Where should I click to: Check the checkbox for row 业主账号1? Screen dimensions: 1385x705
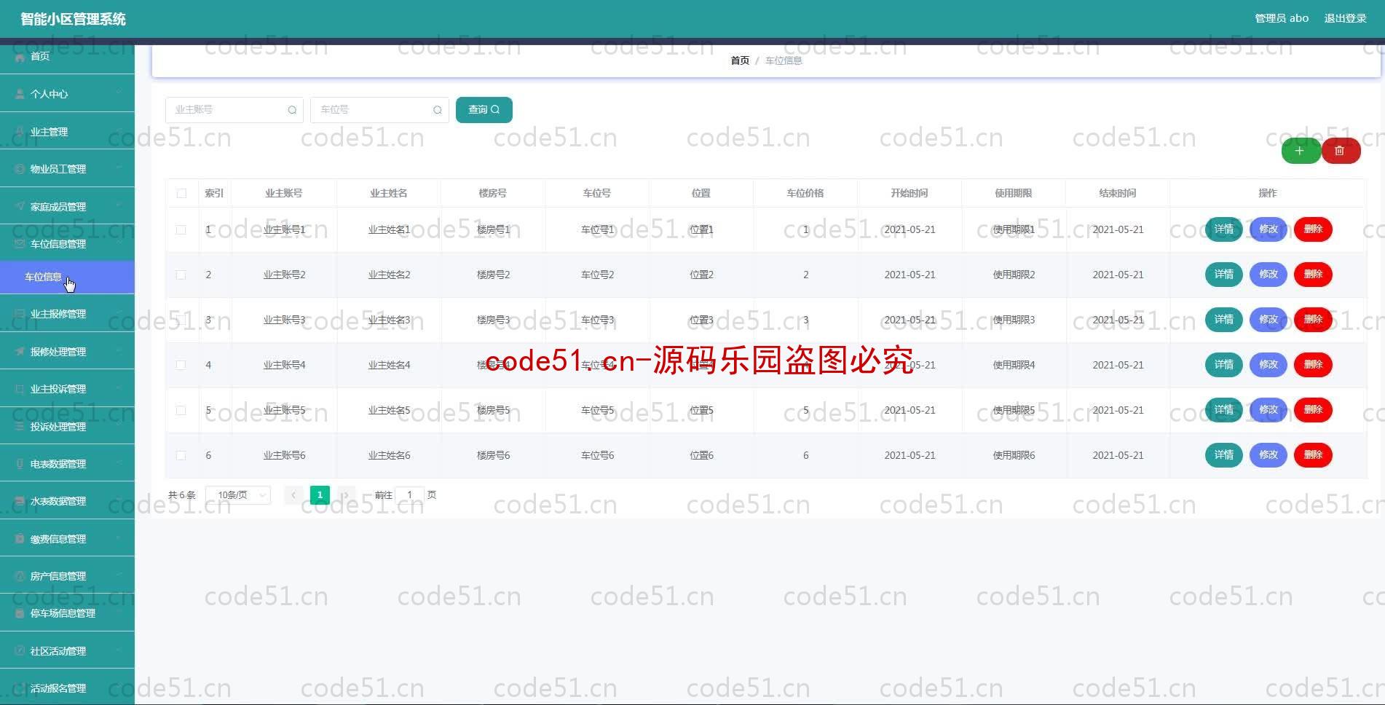point(181,229)
